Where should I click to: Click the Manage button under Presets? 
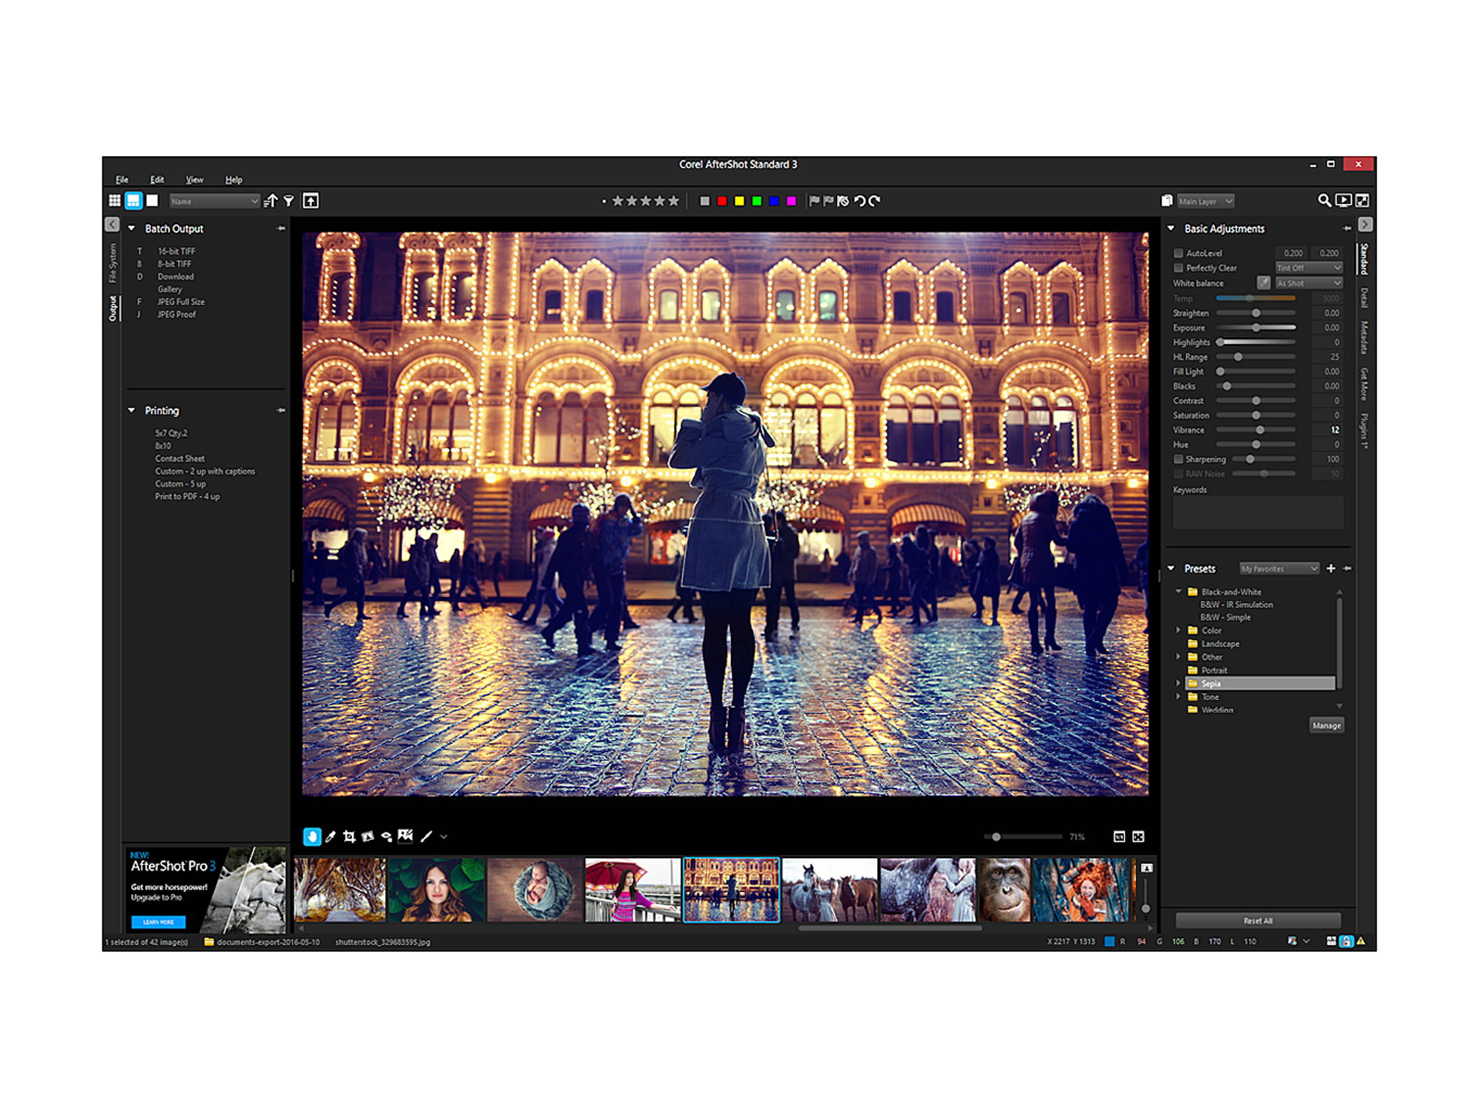pos(1327,725)
